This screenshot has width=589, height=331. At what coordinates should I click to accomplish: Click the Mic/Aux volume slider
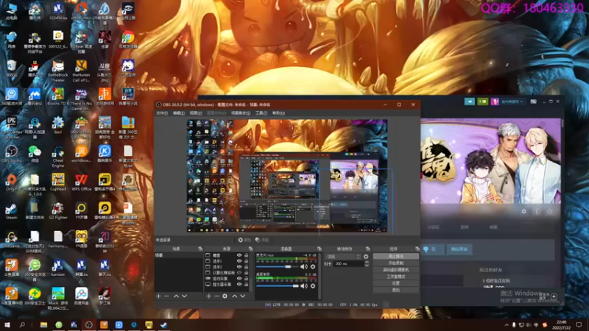(x=278, y=267)
